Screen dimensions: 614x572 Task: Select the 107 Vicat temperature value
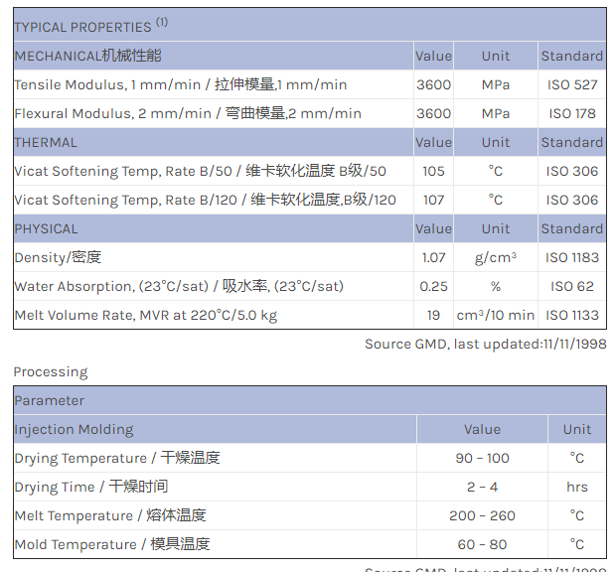[x=433, y=200]
